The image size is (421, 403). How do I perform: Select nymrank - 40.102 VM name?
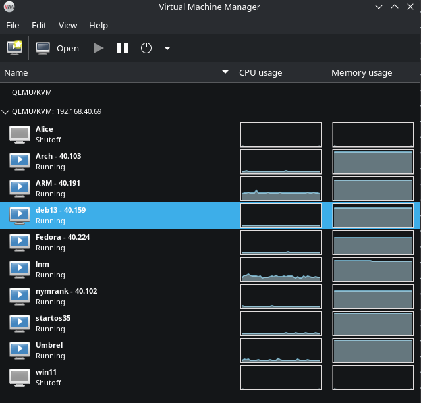[67, 291]
